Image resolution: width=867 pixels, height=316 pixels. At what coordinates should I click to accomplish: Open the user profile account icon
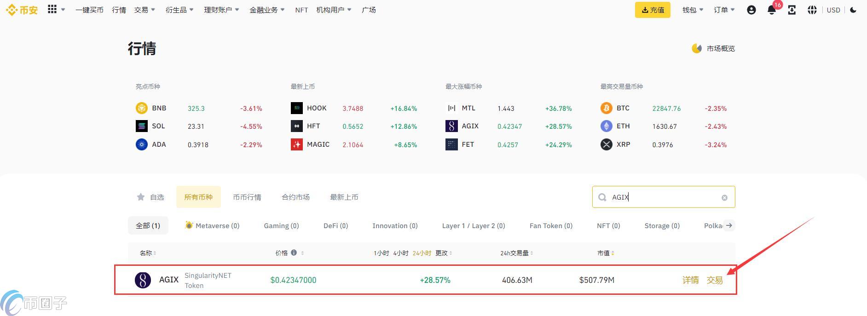[751, 10]
